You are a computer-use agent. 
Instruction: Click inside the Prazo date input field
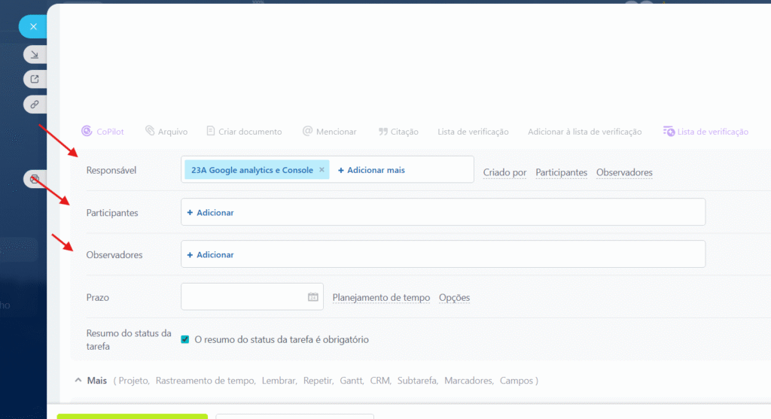(242, 297)
